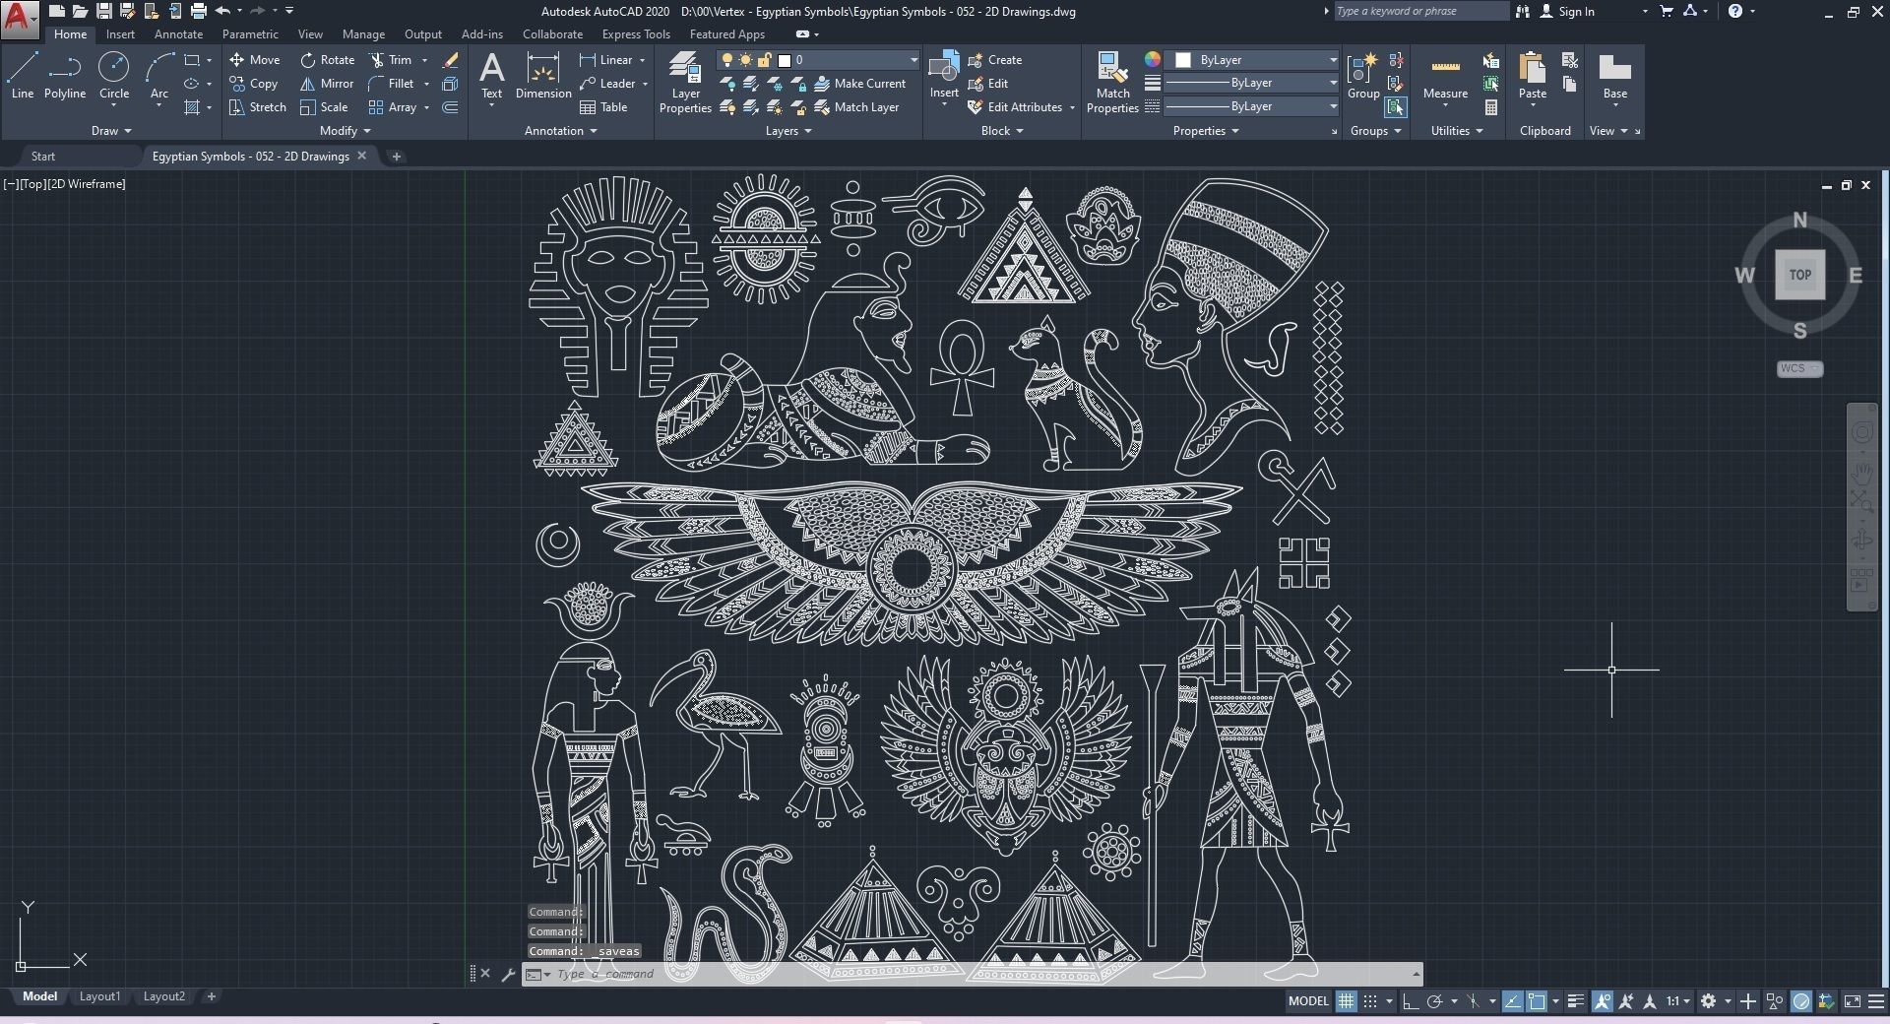Open the Parametric ribbon tab
Viewport: 1890px width, 1024px height.
(250, 34)
